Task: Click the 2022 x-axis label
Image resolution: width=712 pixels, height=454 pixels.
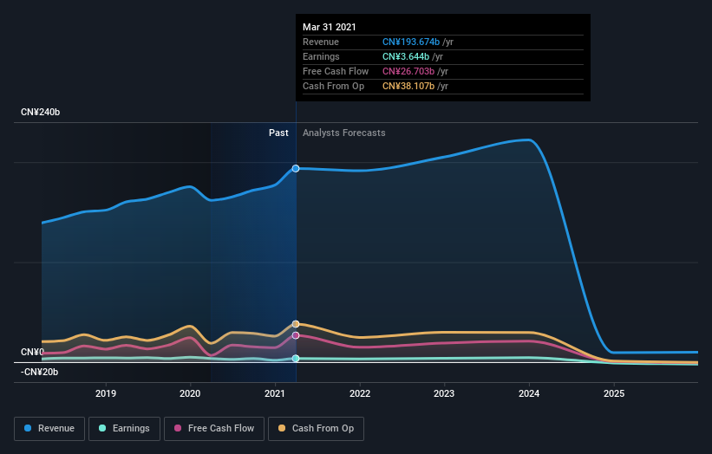Action: point(360,393)
